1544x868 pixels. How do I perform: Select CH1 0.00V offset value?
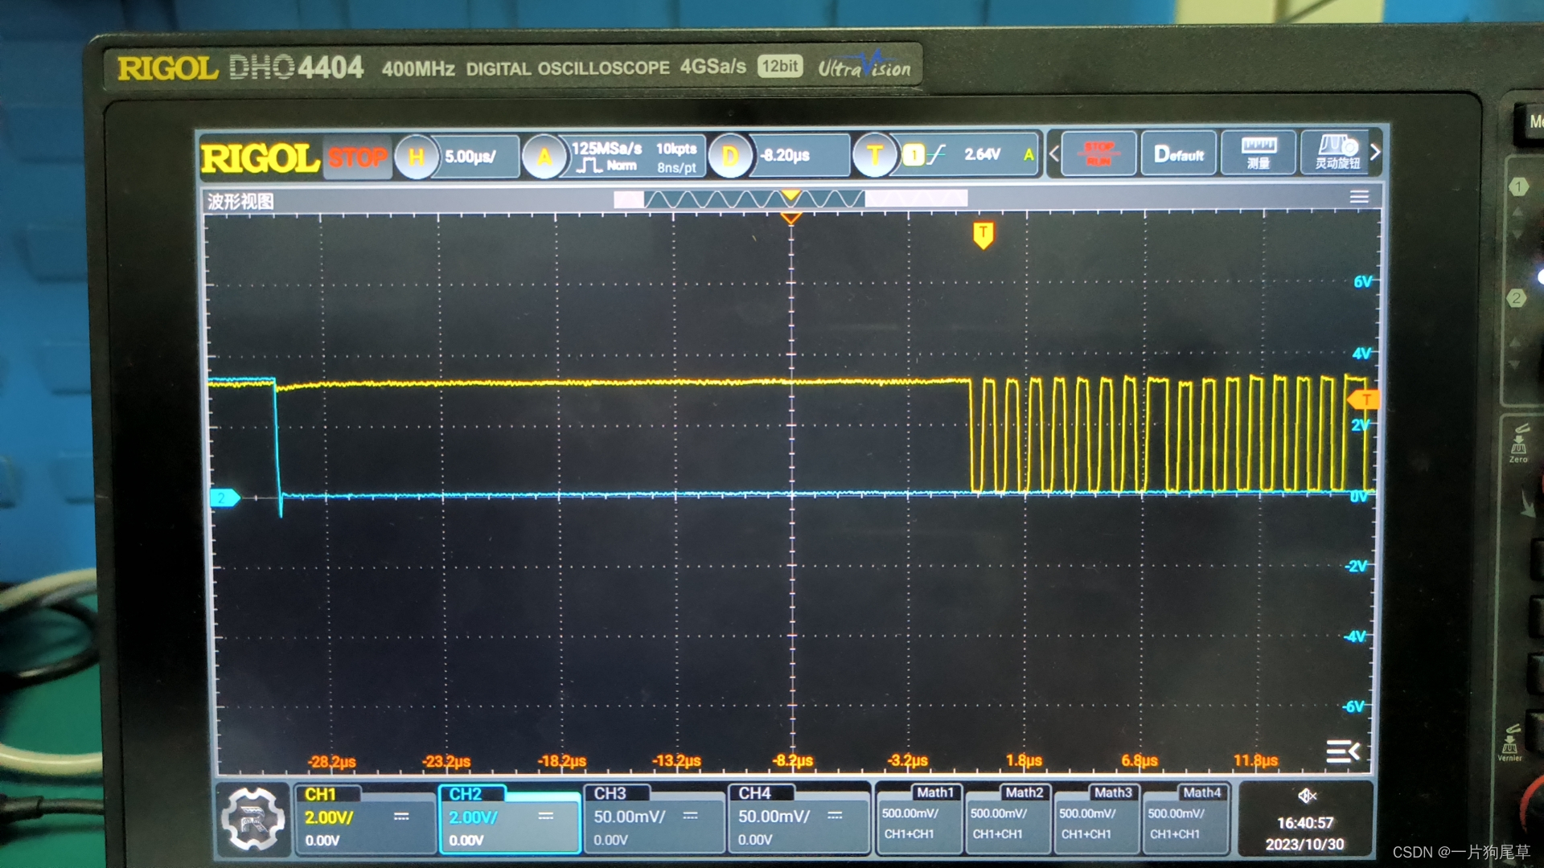click(322, 841)
